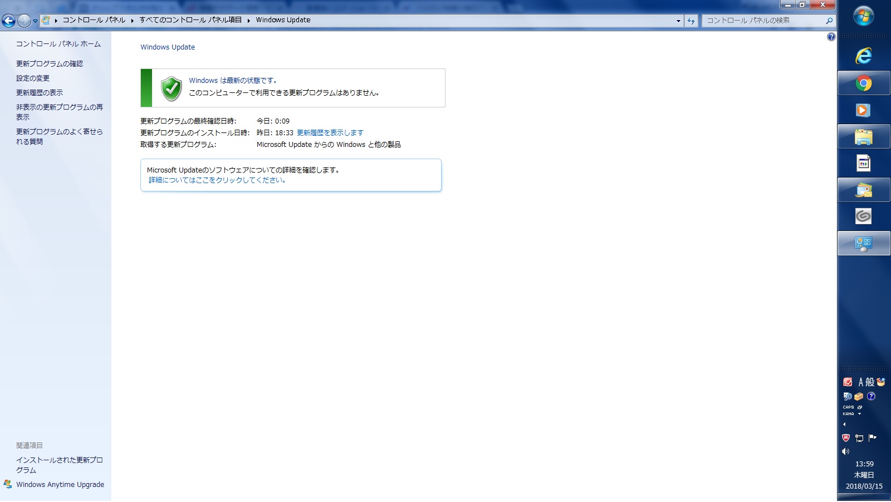
Task: Click the language bar restore icon
Action: coord(860,407)
